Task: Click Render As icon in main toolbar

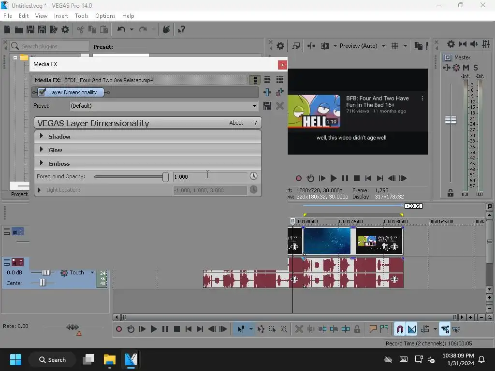Action: 53,29
